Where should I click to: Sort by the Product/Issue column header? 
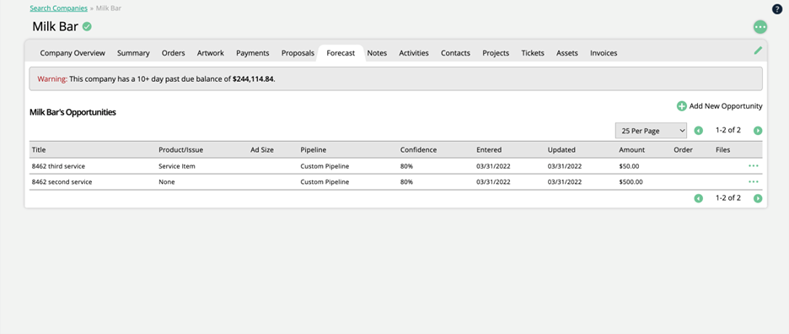tap(180, 149)
